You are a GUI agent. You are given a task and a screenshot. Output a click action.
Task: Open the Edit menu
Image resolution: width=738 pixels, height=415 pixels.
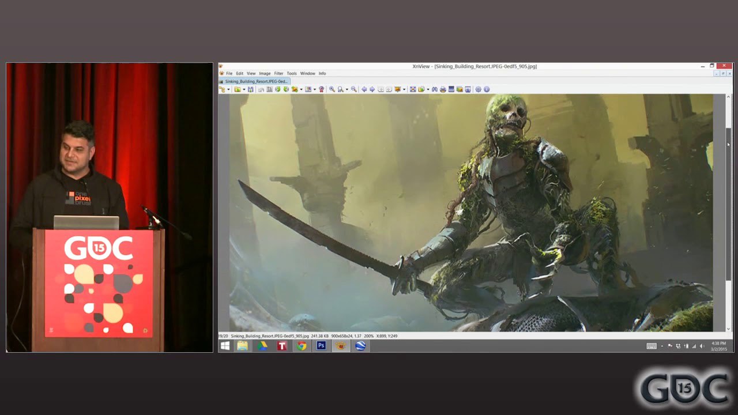pyautogui.click(x=239, y=73)
